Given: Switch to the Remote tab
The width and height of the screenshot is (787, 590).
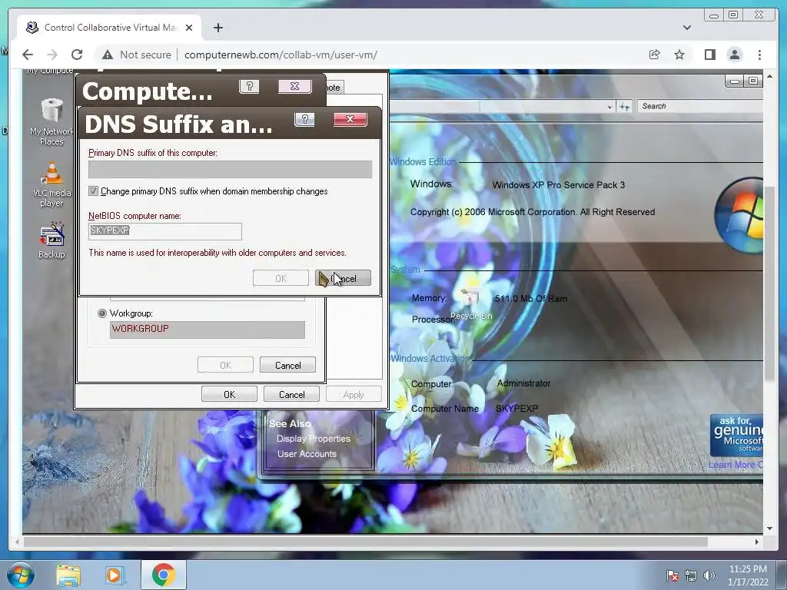Looking at the screenshot, I should point(334,88).
